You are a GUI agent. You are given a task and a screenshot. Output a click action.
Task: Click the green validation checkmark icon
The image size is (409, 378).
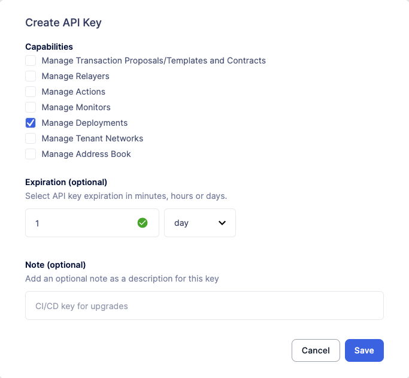(143, 223)
